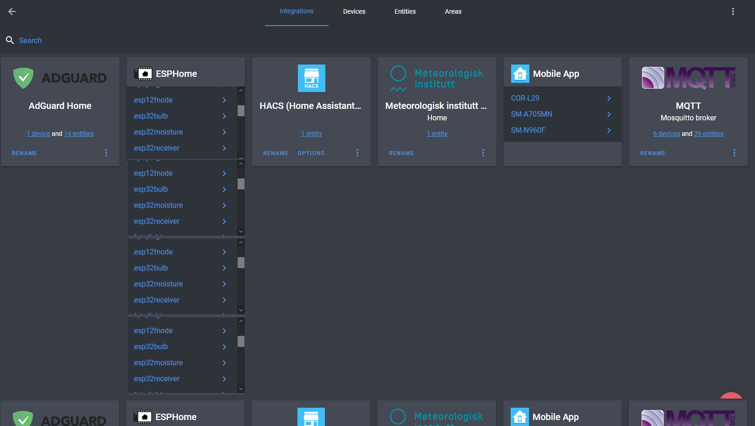This screenshot has height=426, width=755.
Task: Open the MQTT card three-dot menu
Action: click(x=734, y=153)
